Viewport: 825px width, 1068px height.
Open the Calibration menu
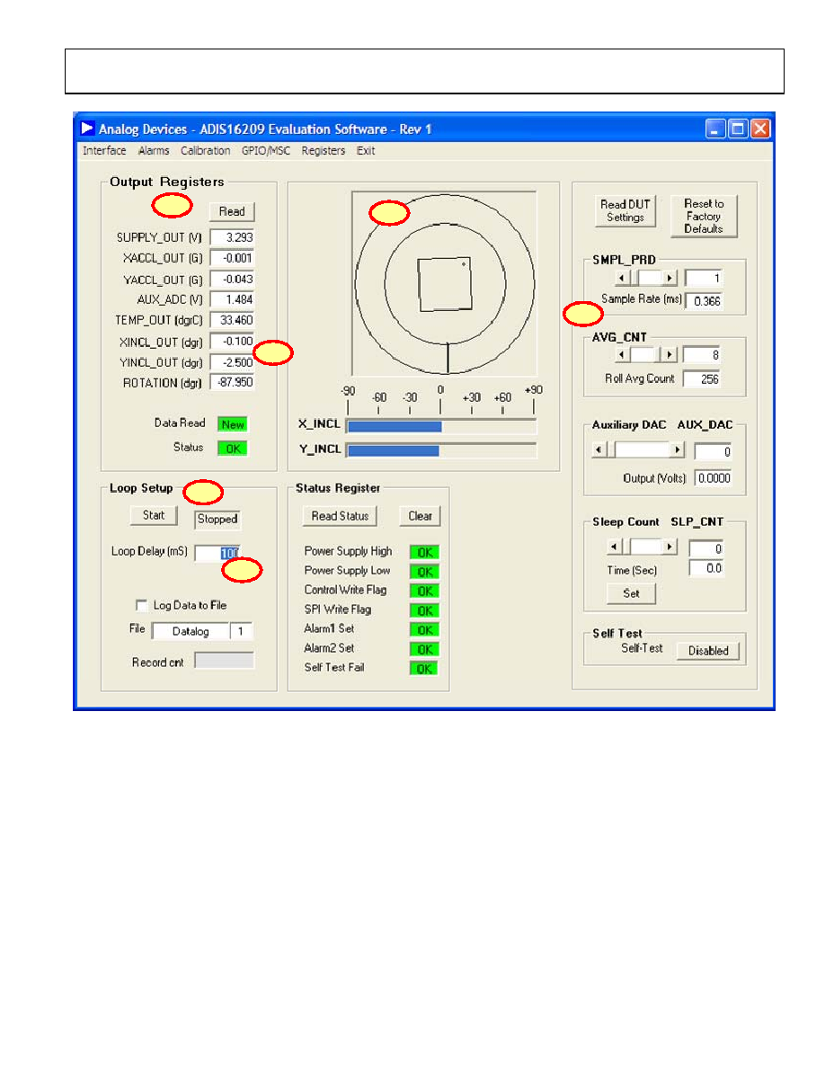click(x=206, y=150)
